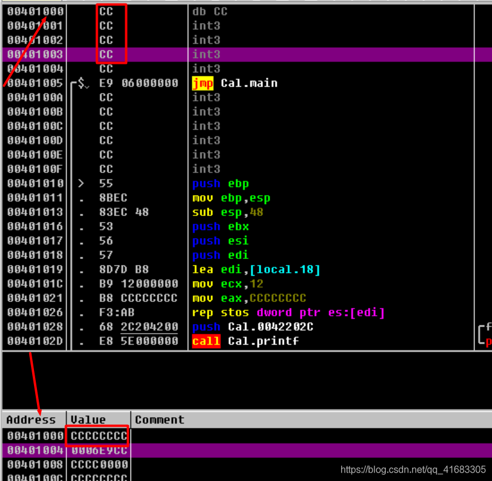Image resolution: width=492 pixels, height=481 pixels.
Task: Select dump value CCCCCCCC at 00401000
Action: point(99,436)
